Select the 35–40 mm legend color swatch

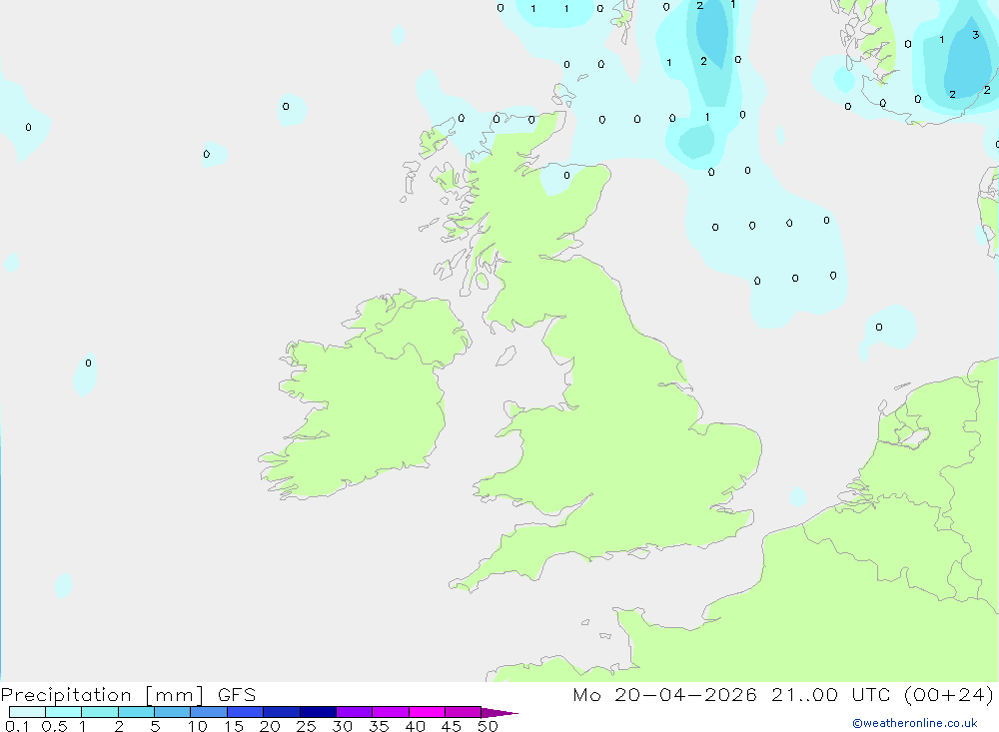pos(391,712)
